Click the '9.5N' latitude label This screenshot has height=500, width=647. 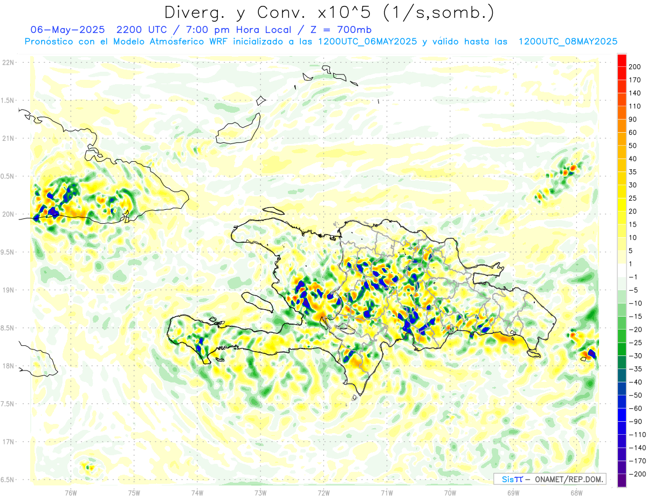(8, 252)
